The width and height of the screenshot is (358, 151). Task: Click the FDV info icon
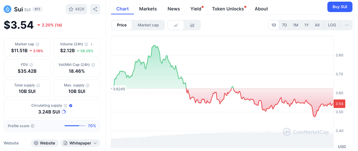(x=31, y=65)
